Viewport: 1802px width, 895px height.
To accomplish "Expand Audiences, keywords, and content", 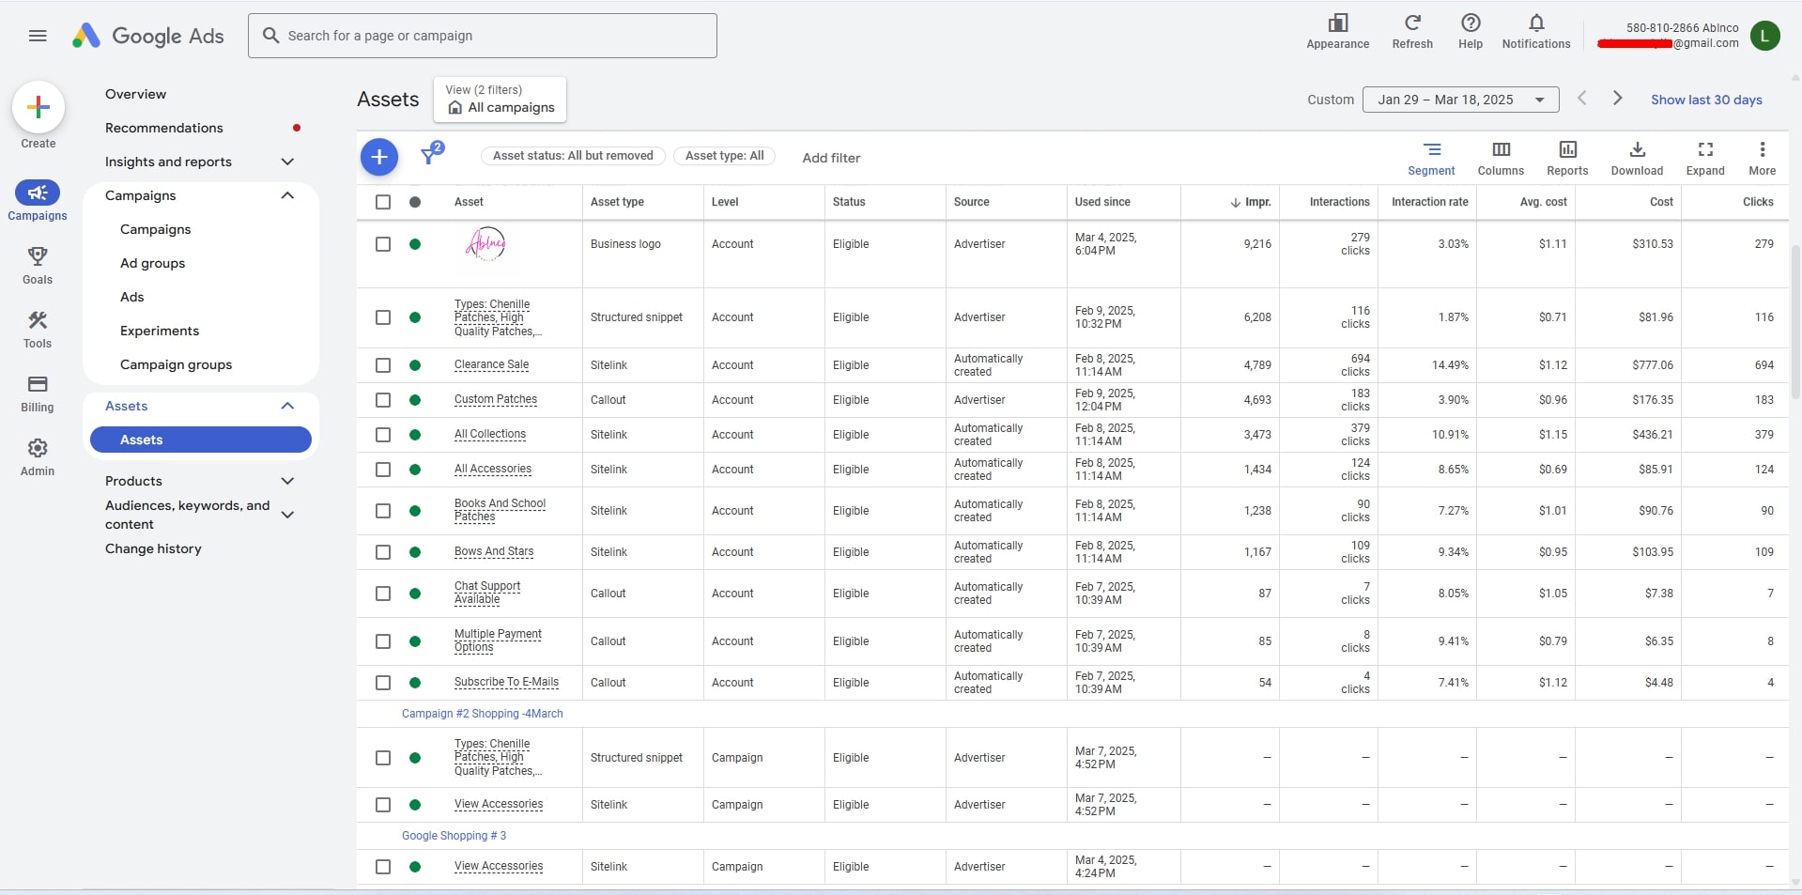I will pos(287,515).
